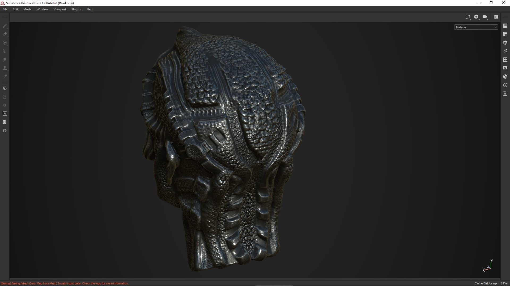Restore down the application window
The image size is (510, 286).
point(491,3)
